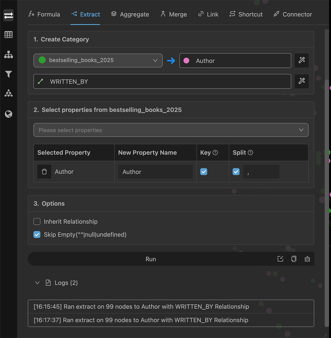Delete the Author property using the trash icon
The height and width of the screenshot is (338, 331).
click(x=44, y=171)
